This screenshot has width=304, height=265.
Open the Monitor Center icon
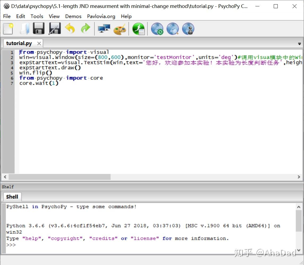click(x=104, y=29)
